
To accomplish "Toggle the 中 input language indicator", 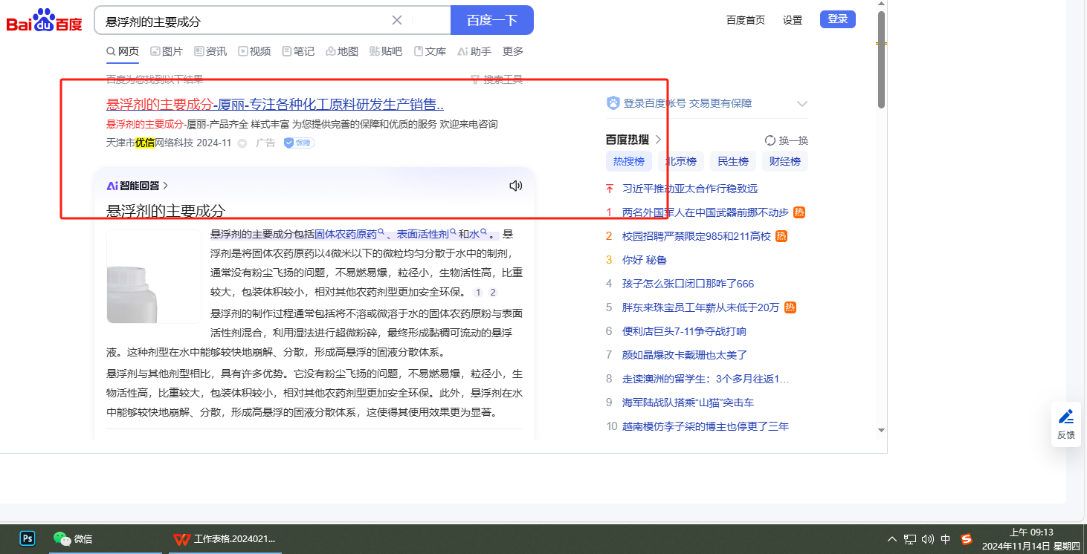I will click(x=946, y=539).
